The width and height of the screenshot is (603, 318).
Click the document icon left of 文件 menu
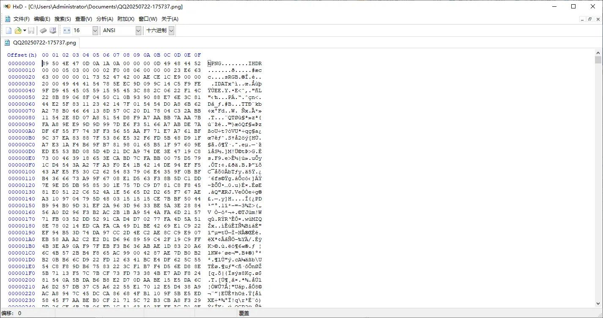8,19
